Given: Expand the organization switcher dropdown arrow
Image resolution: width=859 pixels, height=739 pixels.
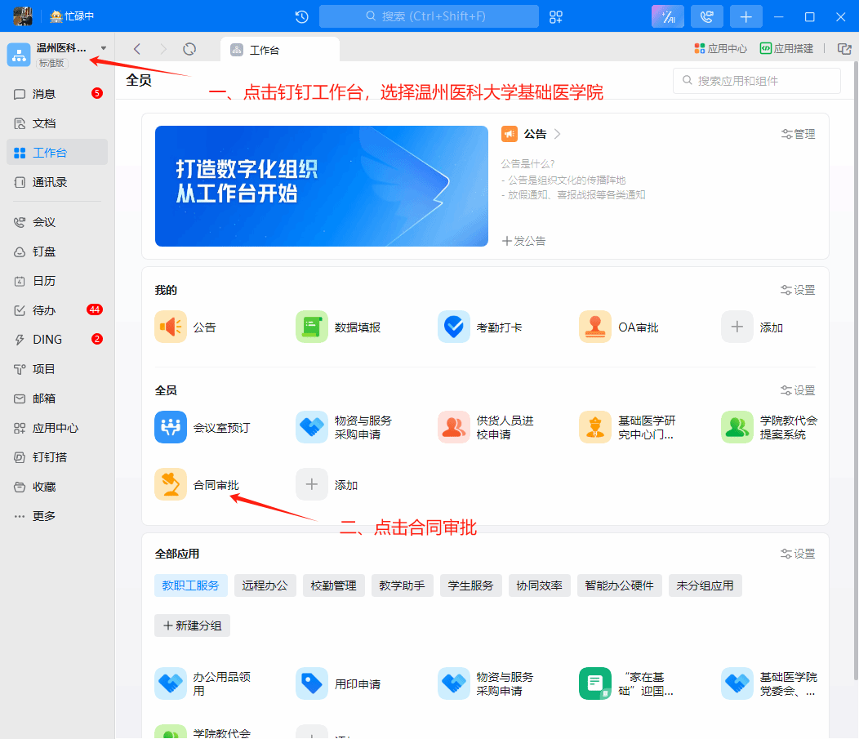Looking at the screenshot, I should [x=104, y=48].
